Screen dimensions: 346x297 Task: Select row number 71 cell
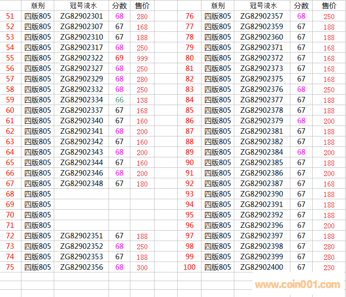tap(10, 226)
